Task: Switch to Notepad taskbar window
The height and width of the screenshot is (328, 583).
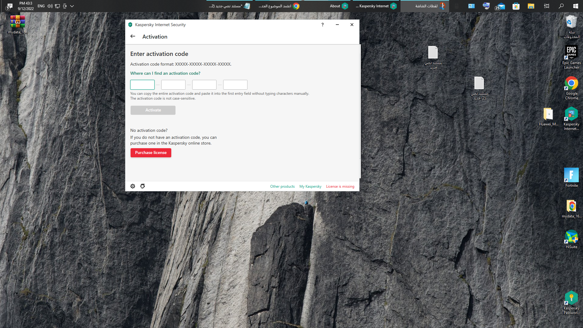Action: pyautogui.click(x=230, y=6)
